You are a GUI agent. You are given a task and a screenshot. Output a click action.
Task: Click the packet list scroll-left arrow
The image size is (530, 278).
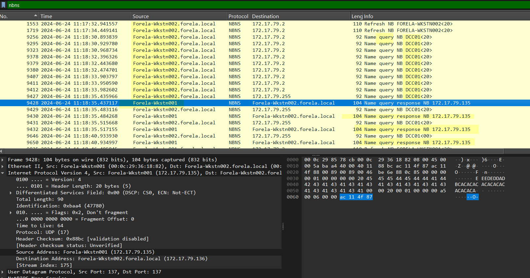coord(2,151)
